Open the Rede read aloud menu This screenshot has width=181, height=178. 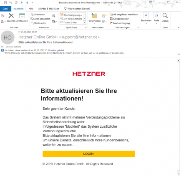tap(156, 18)
